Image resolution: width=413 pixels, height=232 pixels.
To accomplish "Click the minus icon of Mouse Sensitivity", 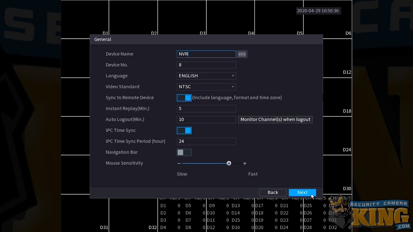I will point(179,163).
